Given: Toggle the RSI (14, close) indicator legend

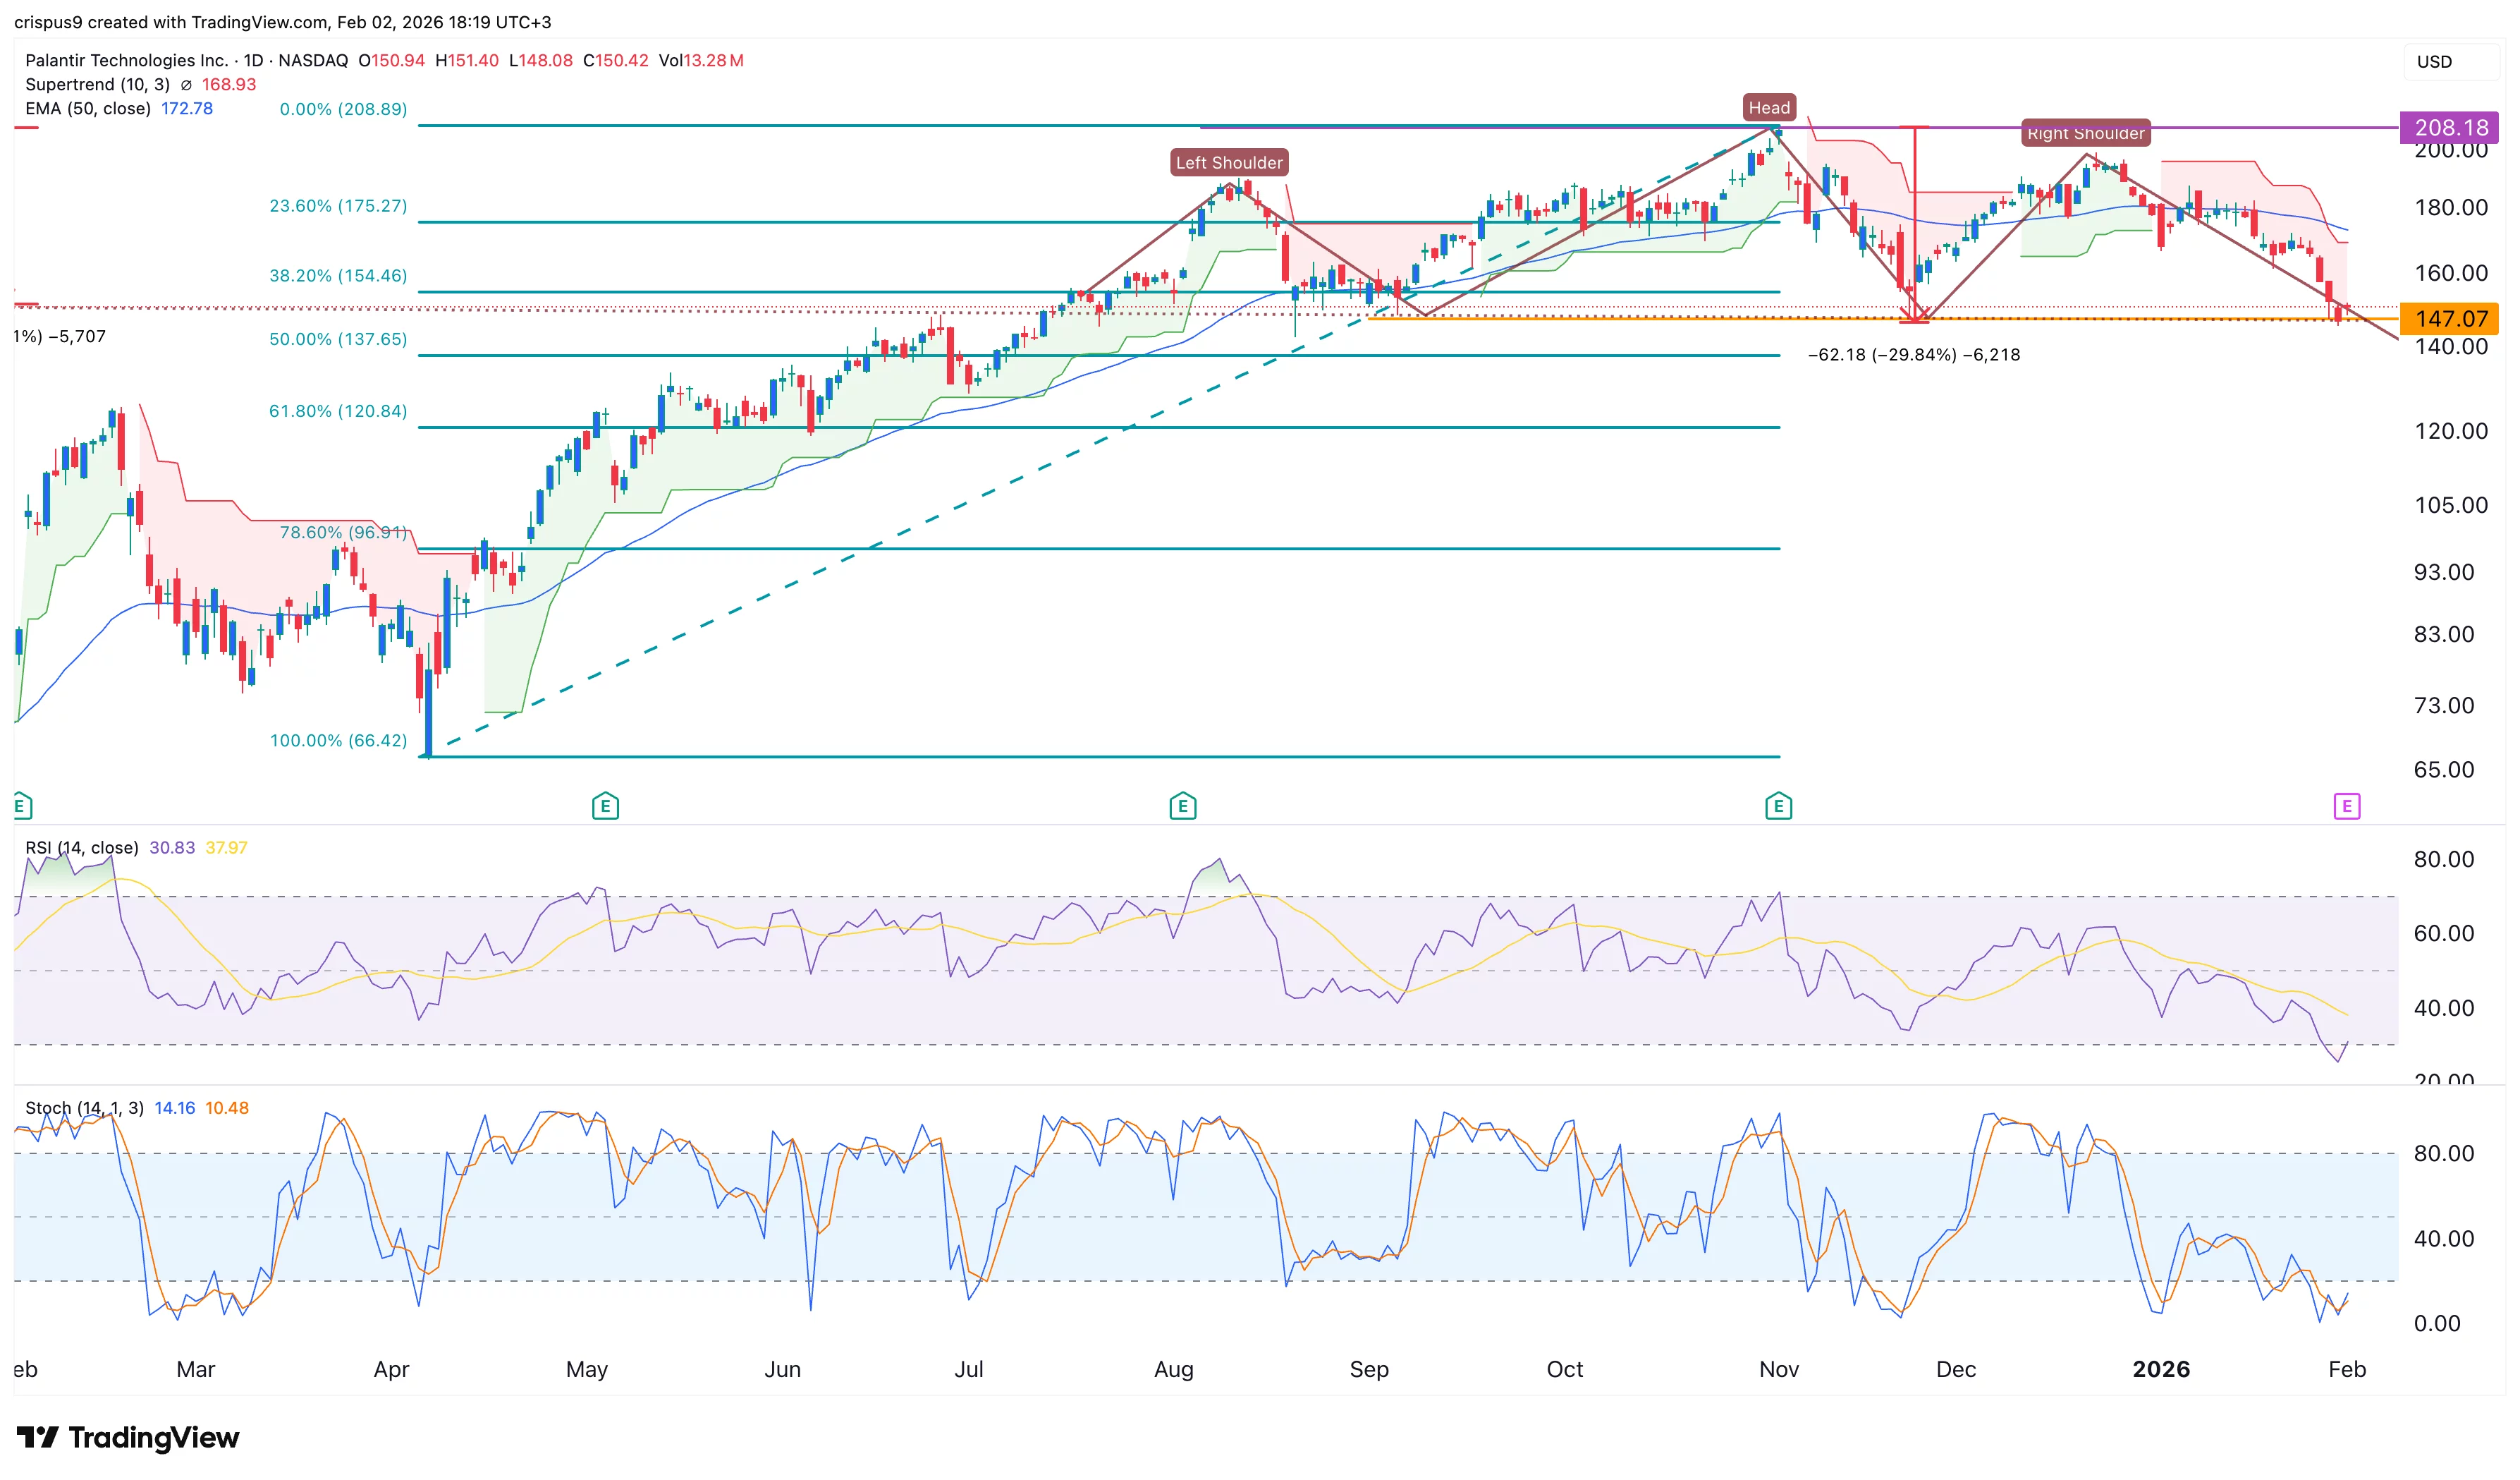Looking at the screenshot, I should 82,847.
